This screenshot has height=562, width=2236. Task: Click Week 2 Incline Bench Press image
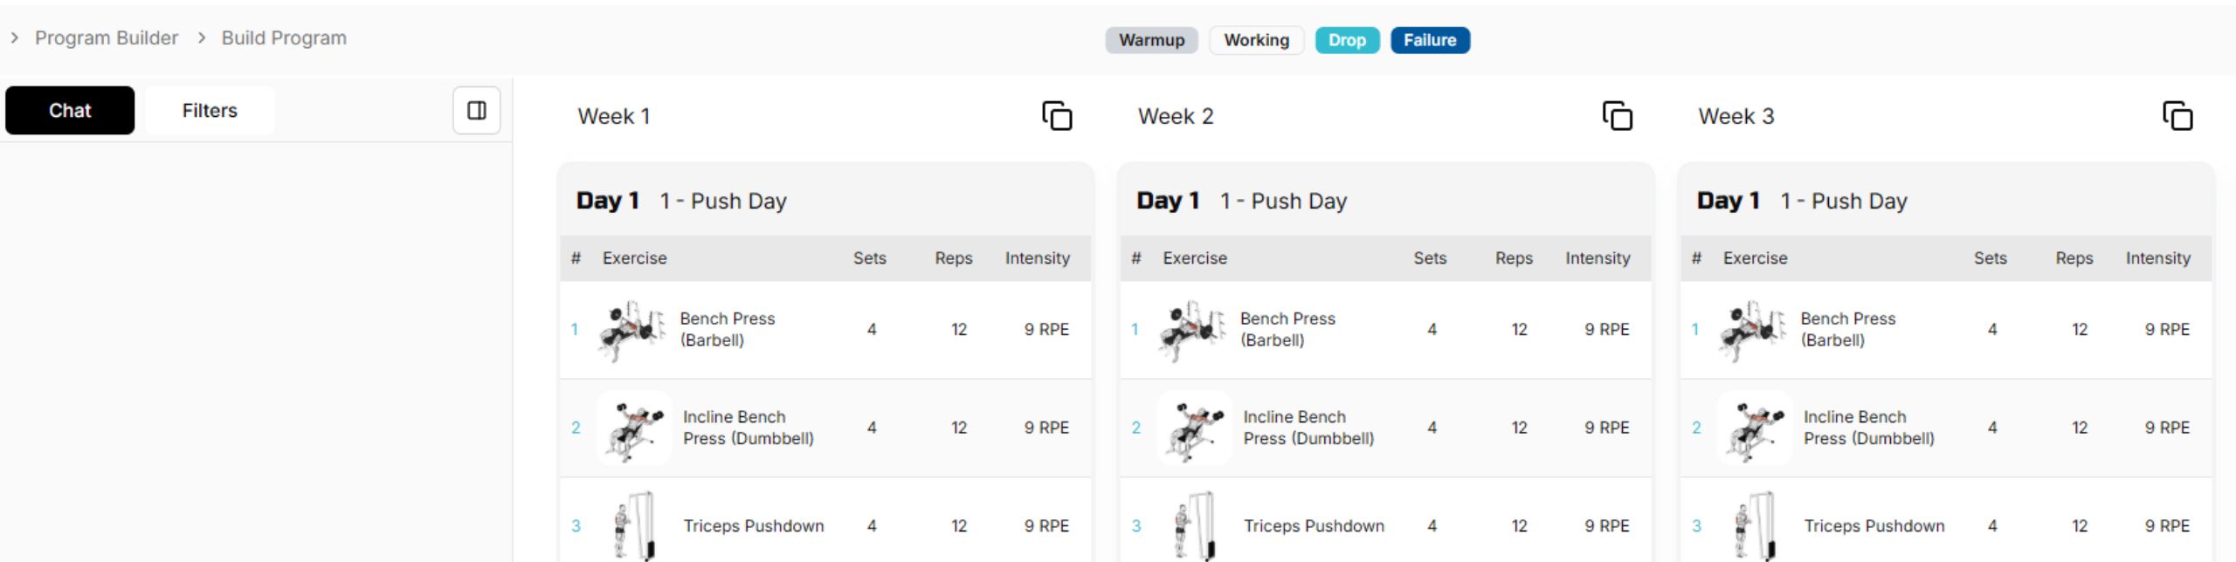click(1194, 428)
